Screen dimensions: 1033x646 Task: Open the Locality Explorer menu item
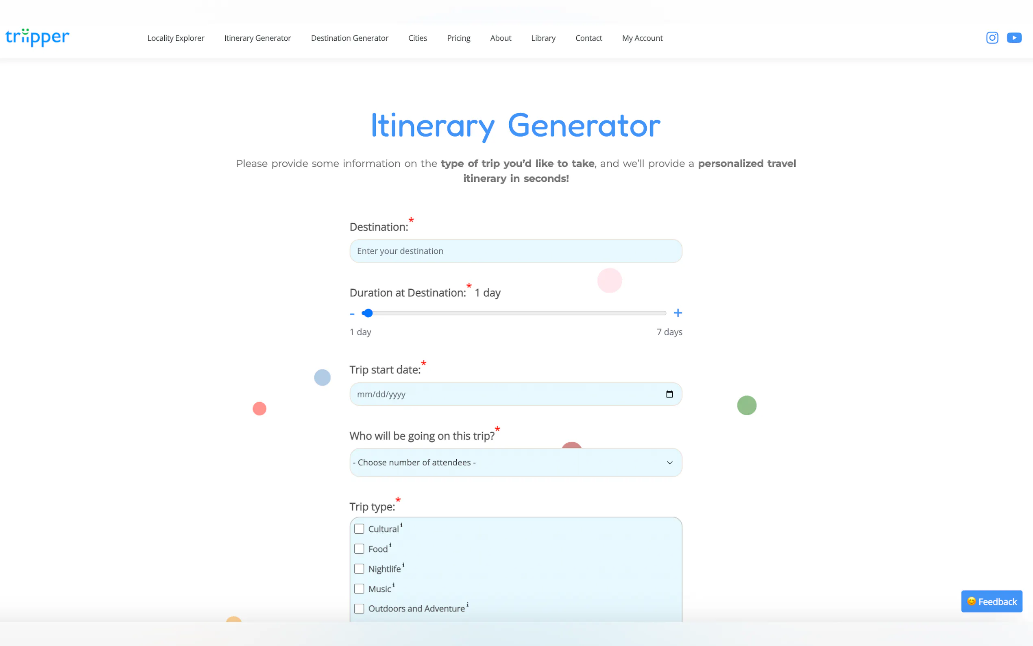176,38
